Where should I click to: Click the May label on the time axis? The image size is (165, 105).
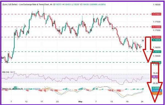click(80, 102)
